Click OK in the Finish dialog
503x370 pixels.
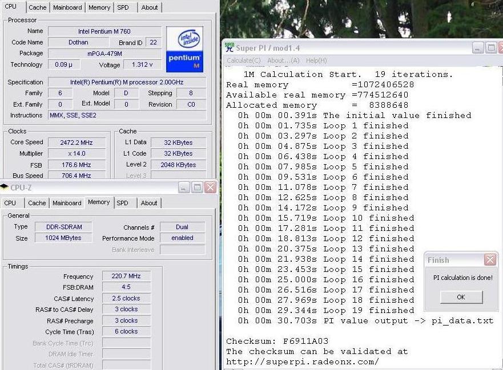pyautogui.click(x=461, y=297)
